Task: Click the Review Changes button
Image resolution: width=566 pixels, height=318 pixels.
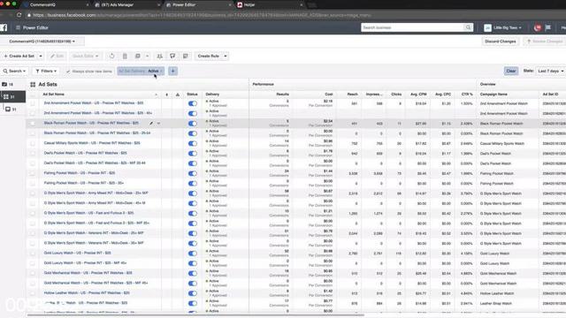Action: coord(545,42)
